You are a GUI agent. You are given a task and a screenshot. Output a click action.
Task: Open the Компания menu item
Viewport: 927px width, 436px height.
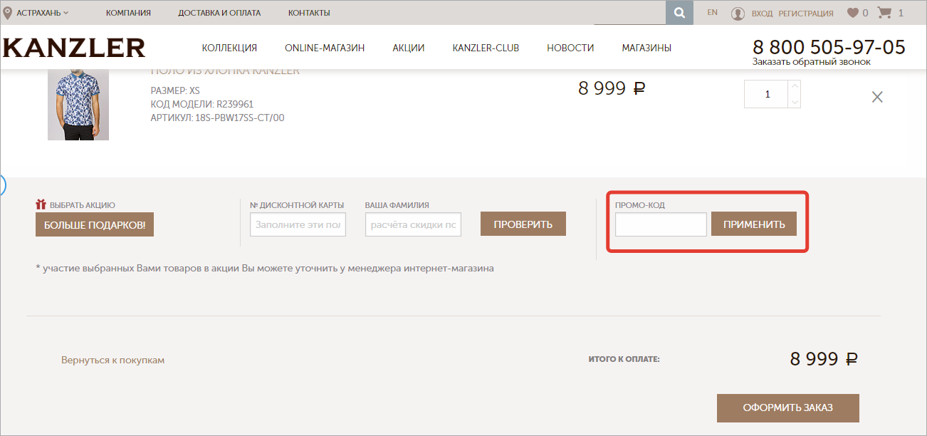(x=128, y=13)
